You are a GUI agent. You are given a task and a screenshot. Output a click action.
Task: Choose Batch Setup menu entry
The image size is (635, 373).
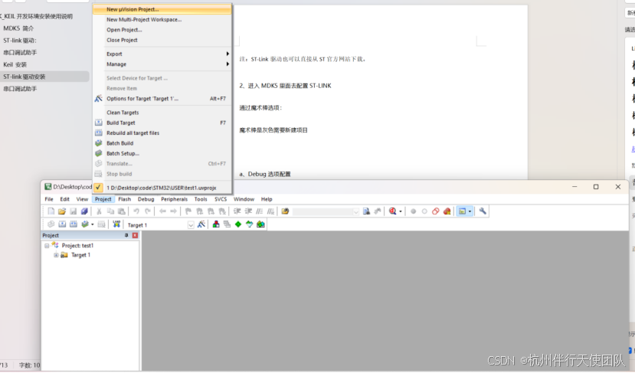pyautogui.click(x=162, y=153)
